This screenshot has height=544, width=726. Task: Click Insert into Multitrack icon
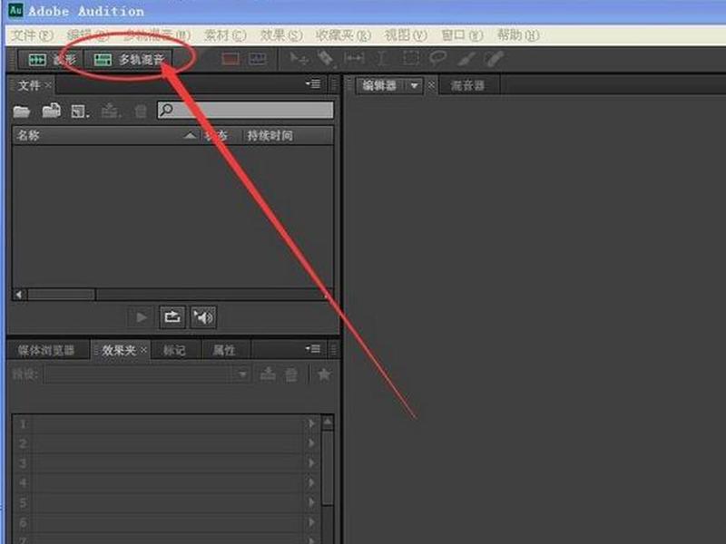click(110, 111)
